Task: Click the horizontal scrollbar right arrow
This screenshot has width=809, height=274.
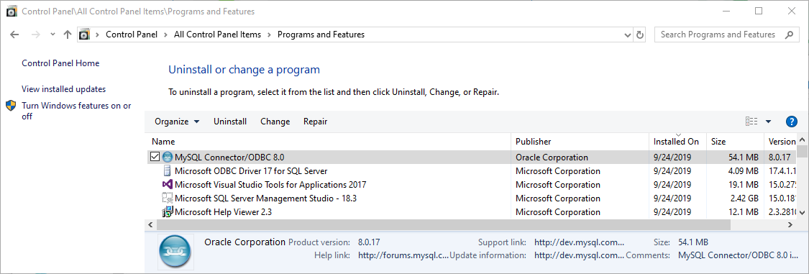Action: pos(790,225)
